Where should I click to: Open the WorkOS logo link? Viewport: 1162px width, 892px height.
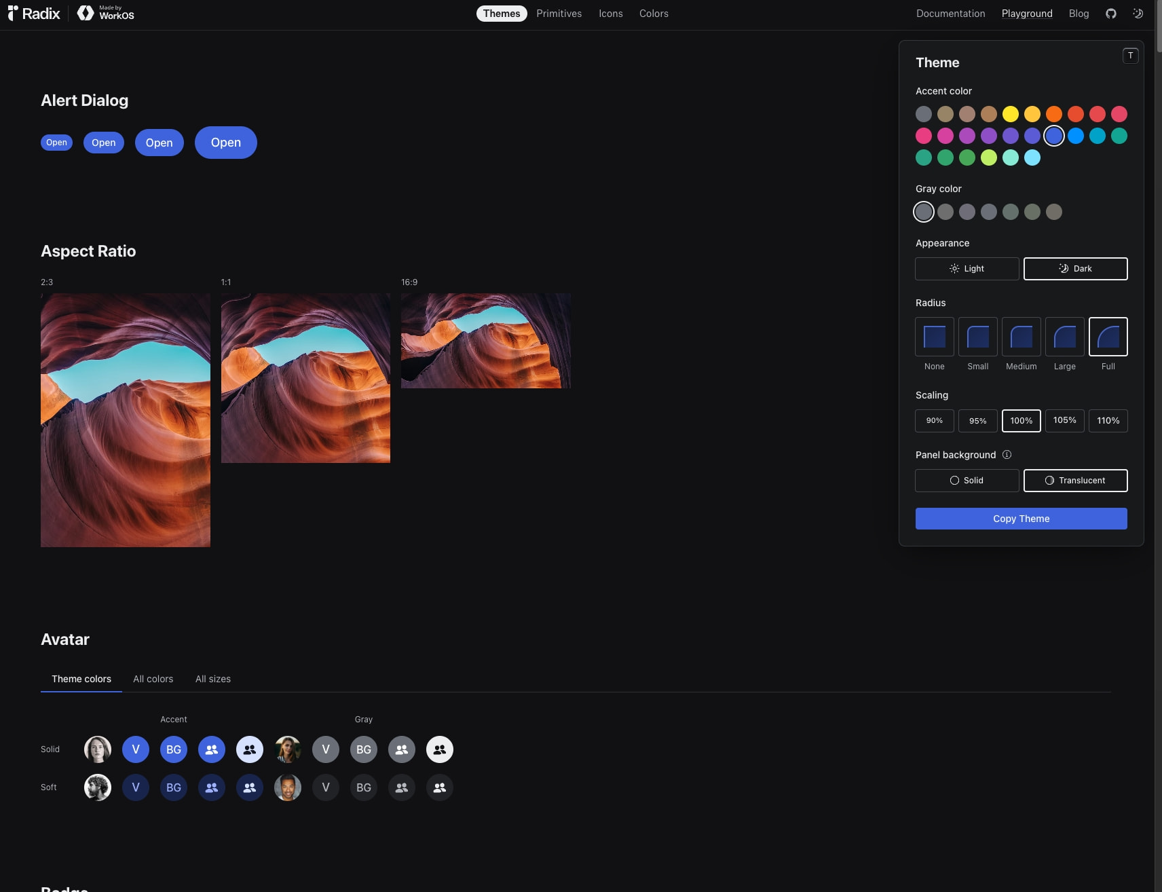(x=106, y=13)
